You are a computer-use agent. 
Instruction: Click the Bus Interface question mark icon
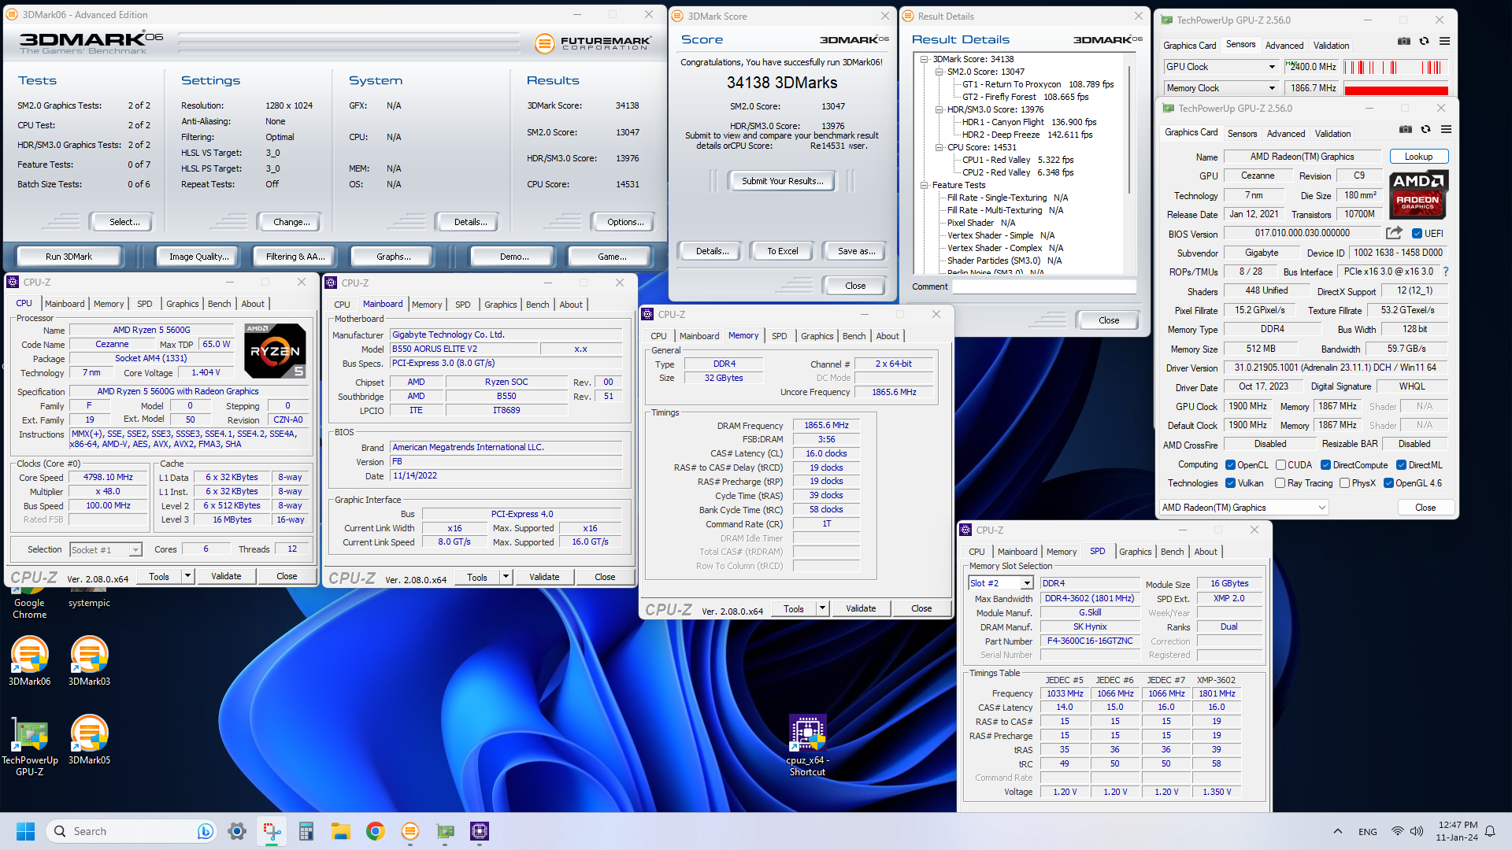1446,272
